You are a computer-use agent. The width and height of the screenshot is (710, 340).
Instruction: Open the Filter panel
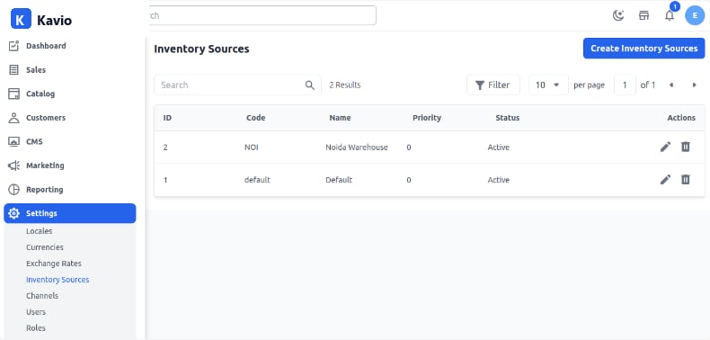coord(493,85)
